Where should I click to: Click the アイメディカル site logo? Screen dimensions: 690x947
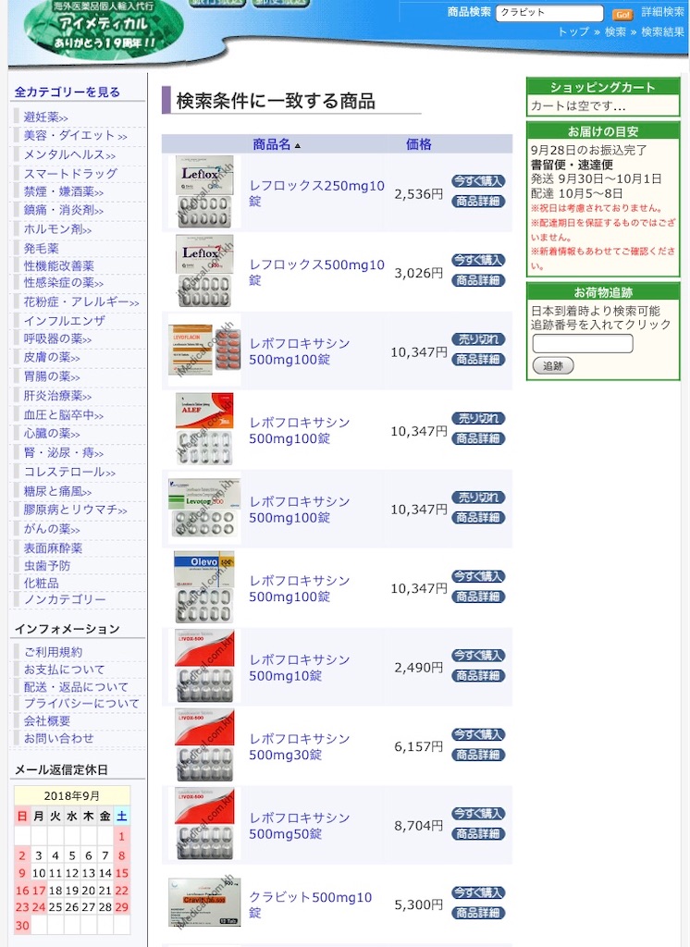104,27
